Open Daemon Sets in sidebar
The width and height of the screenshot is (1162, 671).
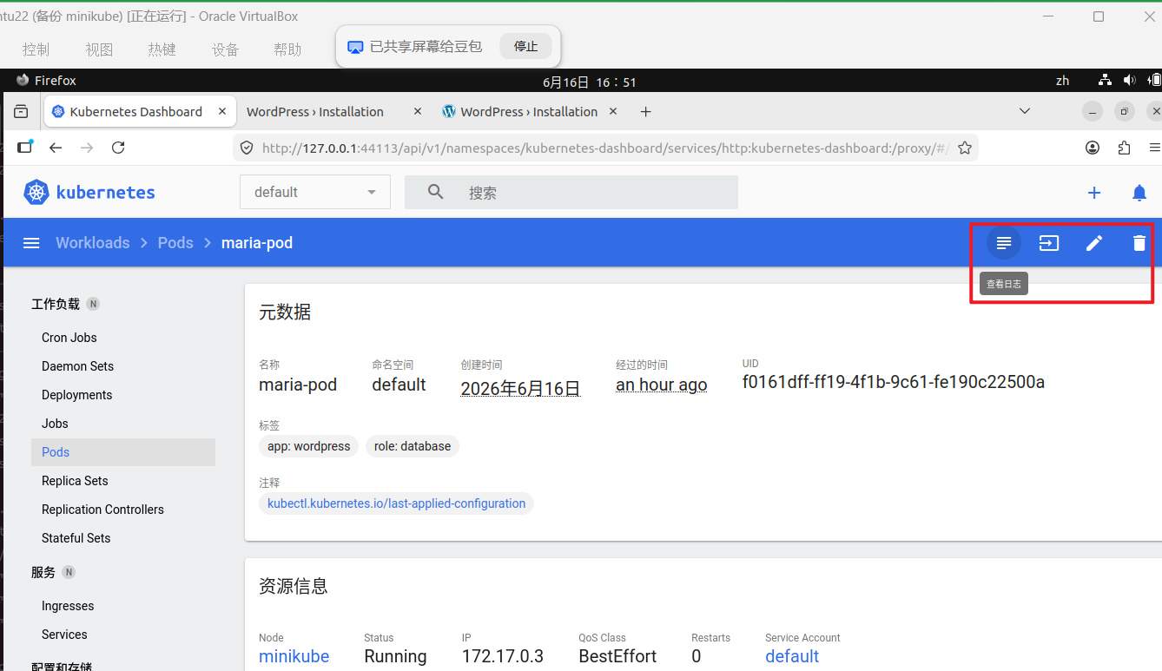(78, 366)
